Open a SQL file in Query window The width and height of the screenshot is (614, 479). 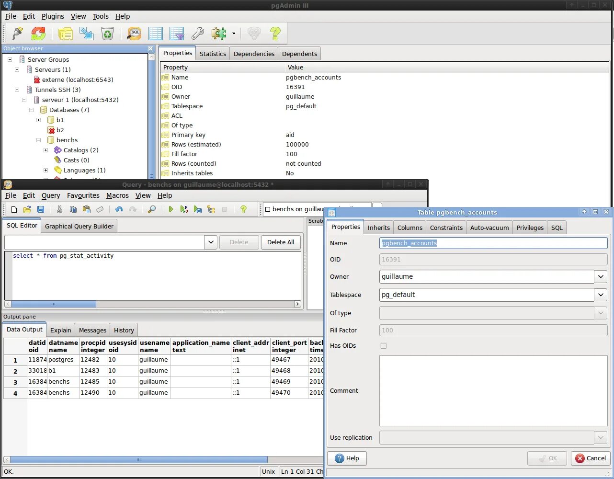click(x=27, y=209)
